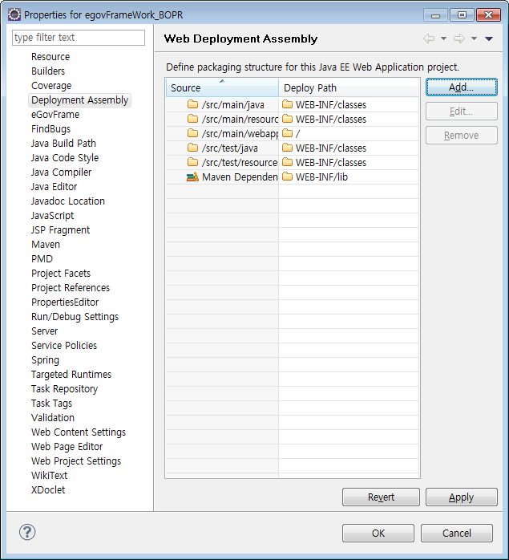Click the back navigation arrow icon
Viewport: 509px width, 560px height.
429,39
